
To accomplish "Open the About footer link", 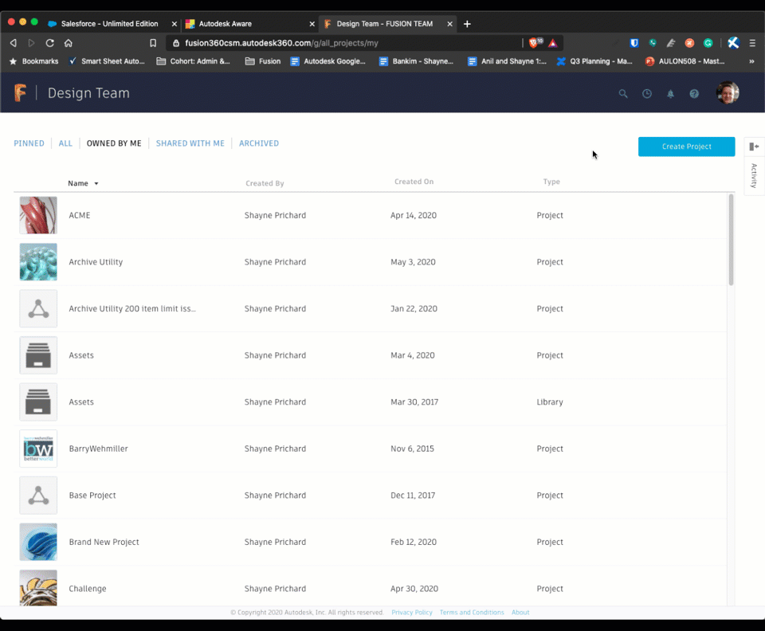I will (520, 613).
